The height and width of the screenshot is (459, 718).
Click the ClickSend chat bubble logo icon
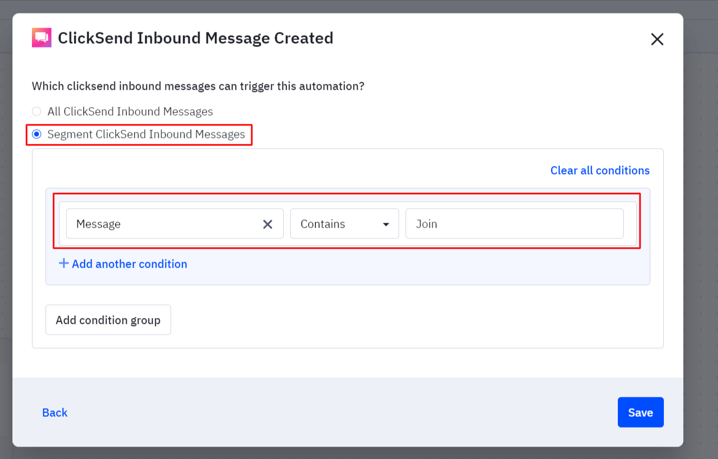pos(42,38)
